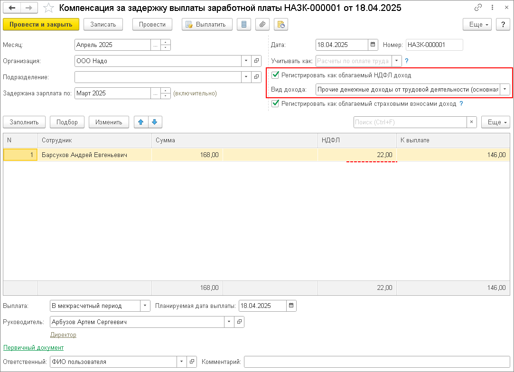
Task: Select the К выплате cell 146,00 in row 1
Action: [453, 155]
